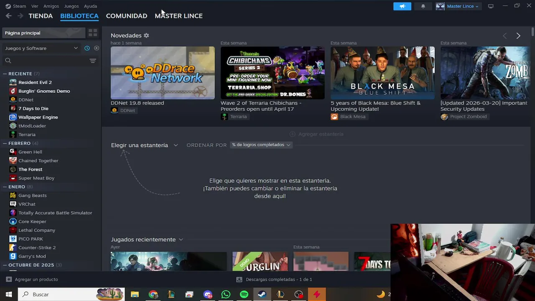Open the Black Mesa: Blue Shift news title

(376, 106)
